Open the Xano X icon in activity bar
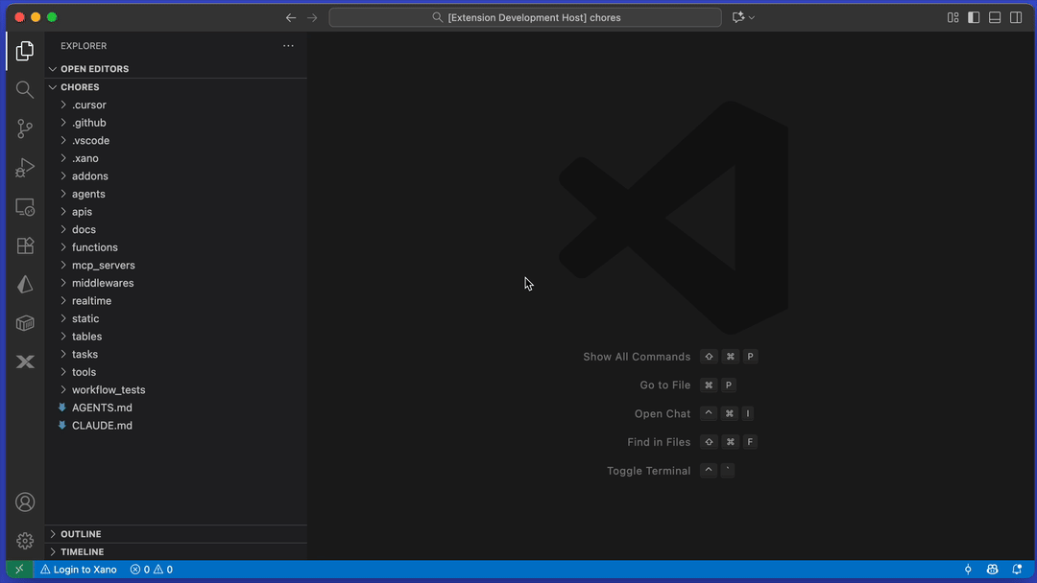This screenshot has width=1037, height=583. click(25, 361)
